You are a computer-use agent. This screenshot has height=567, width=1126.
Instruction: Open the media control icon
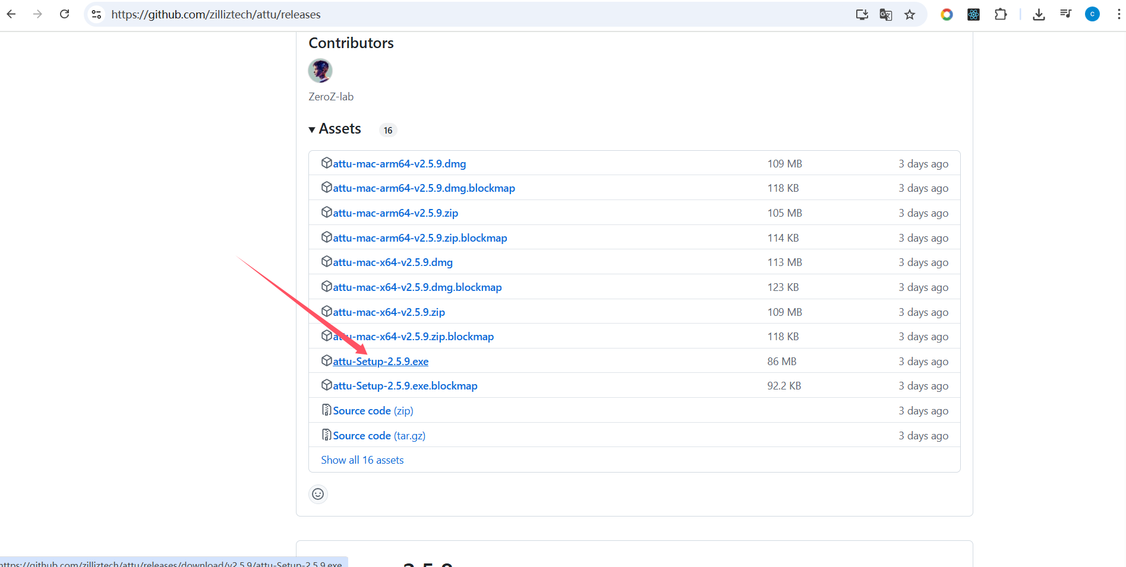point(1066,14)
